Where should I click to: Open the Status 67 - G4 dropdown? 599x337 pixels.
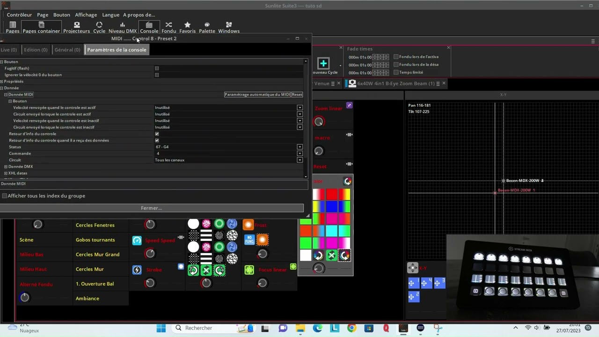[x=300, y=147]
